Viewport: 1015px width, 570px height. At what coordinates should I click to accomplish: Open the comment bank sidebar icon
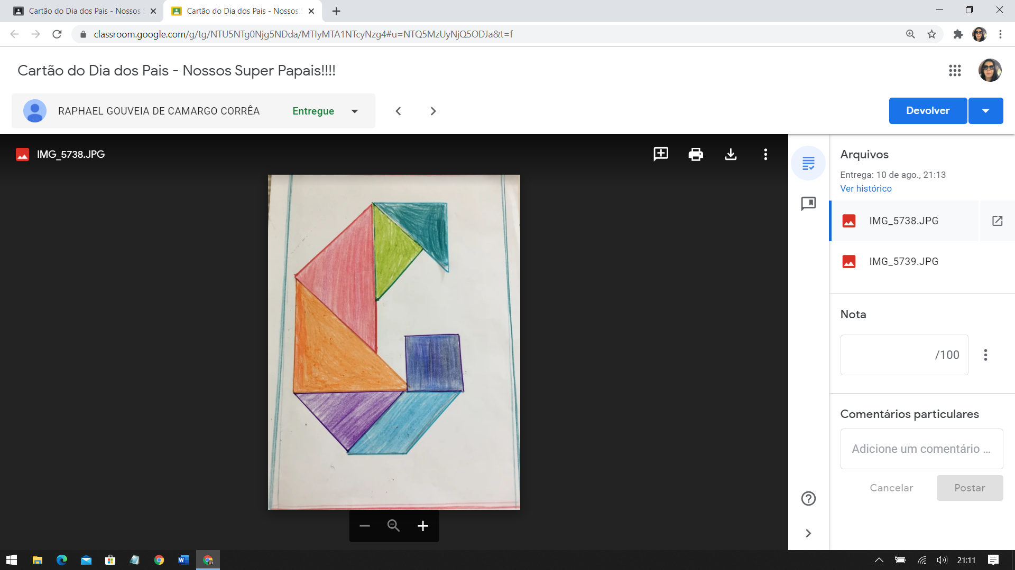(x=808, y=204)
